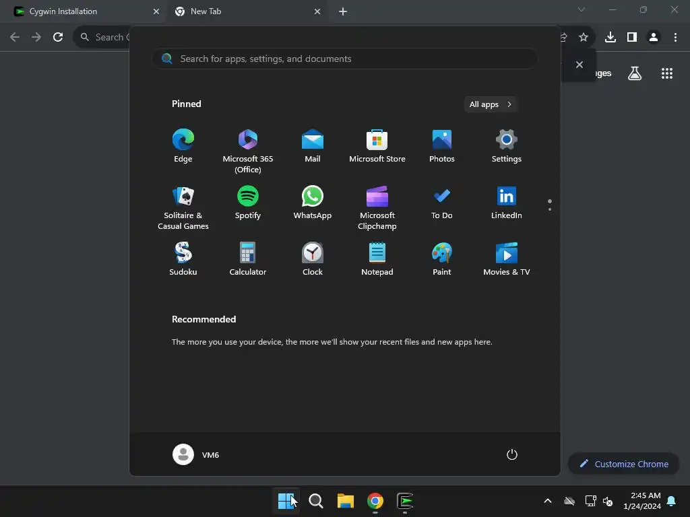Screen dimensions: 690x517
Task: Click the Chrome forward arrow
Action: (36, 37)
